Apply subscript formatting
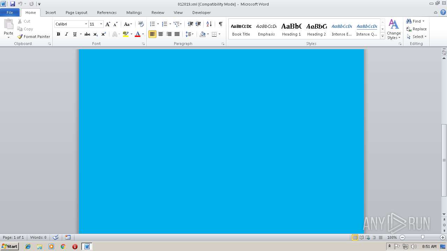This screenshot has height=251, width=447. click(96, 34)
